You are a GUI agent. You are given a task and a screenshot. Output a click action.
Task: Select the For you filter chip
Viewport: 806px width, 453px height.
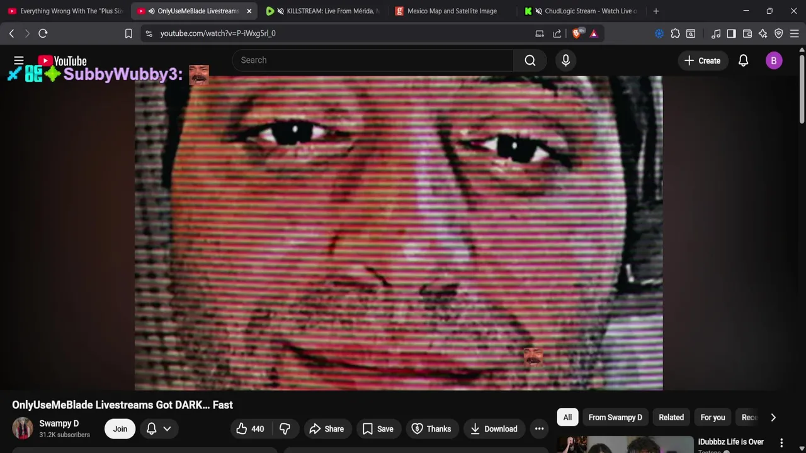pyautogui.click(x=713, y=417)
